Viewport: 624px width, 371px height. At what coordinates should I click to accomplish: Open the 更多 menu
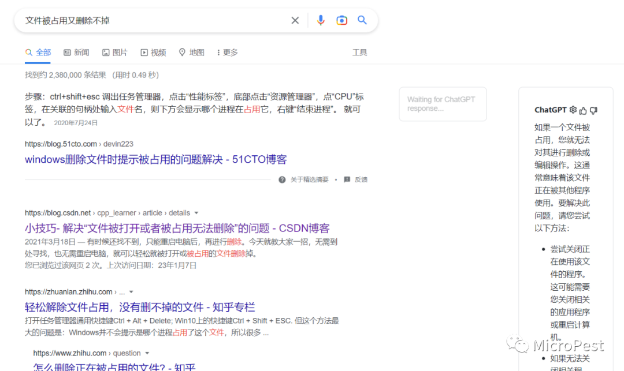(227, 53)
